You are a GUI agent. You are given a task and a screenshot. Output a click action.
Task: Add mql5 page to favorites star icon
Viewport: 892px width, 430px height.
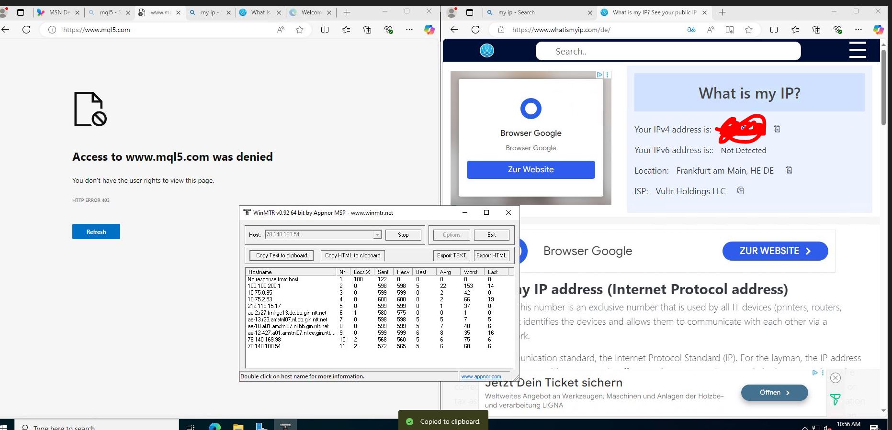300,30
